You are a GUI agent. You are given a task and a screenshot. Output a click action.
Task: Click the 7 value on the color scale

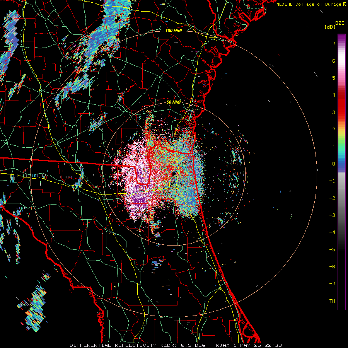(334, 43)
